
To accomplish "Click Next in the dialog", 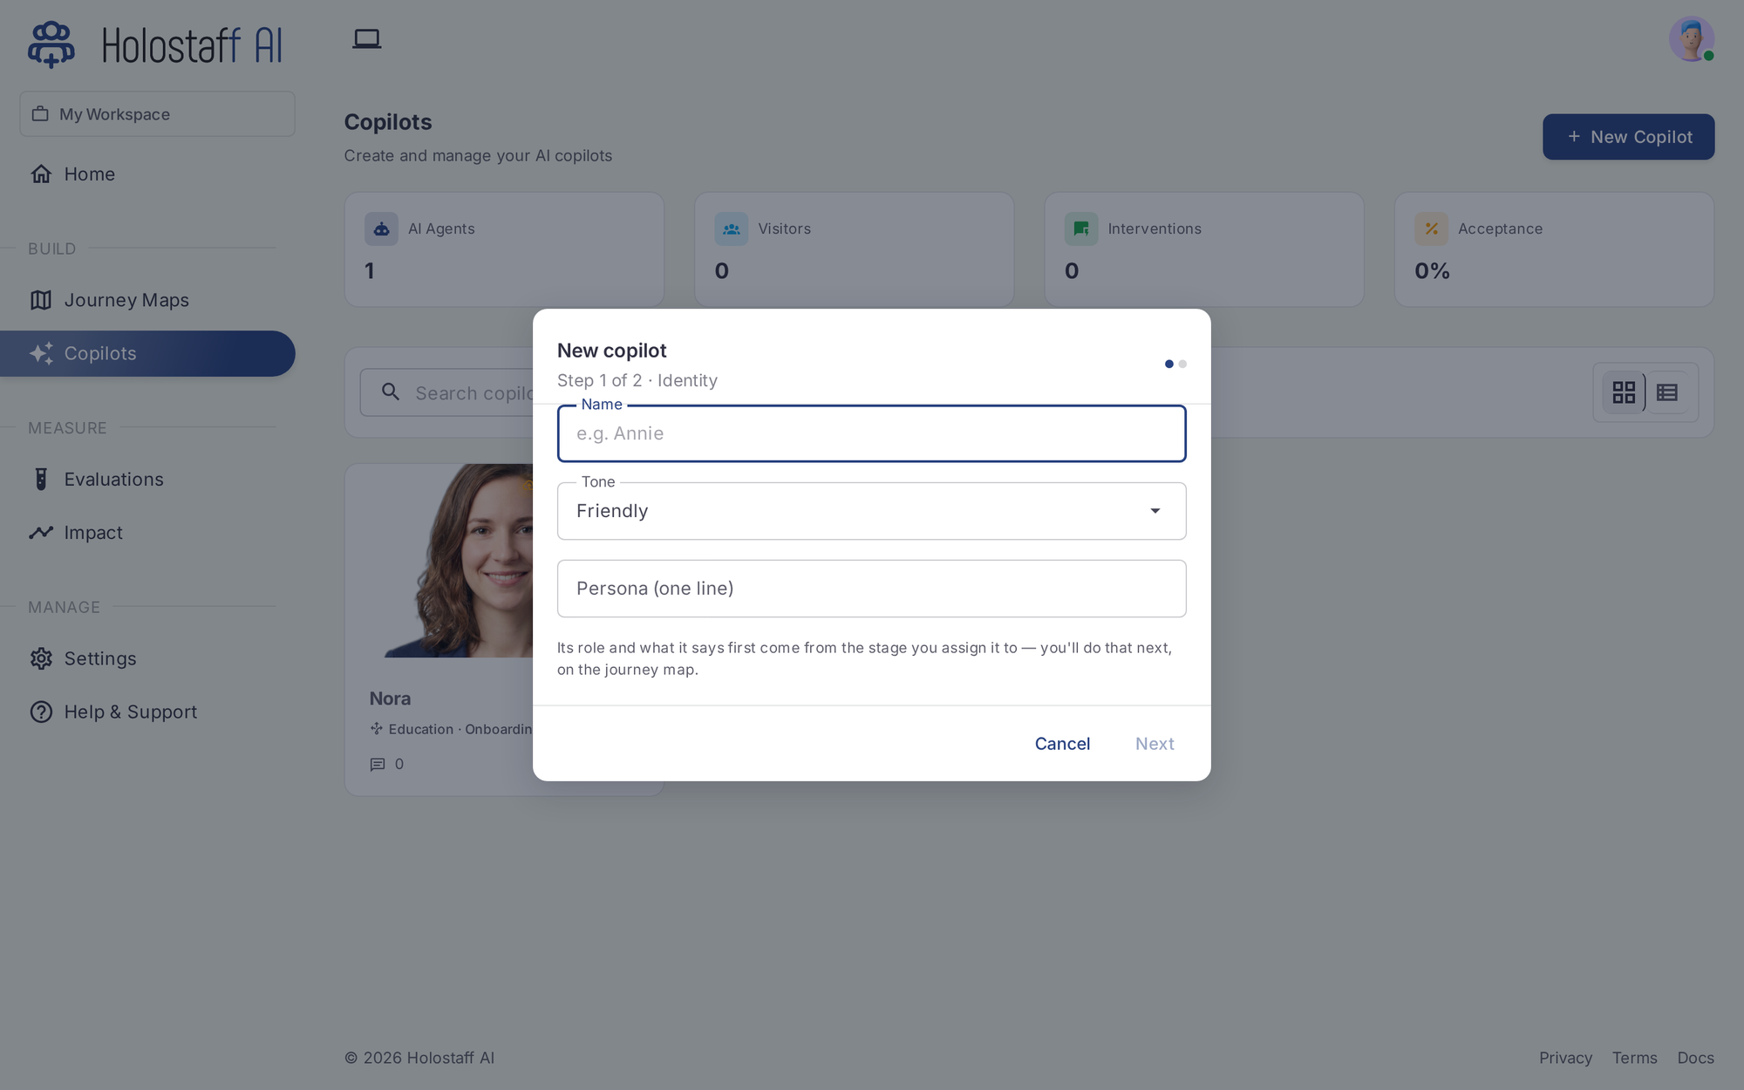I will point(1155,744).
